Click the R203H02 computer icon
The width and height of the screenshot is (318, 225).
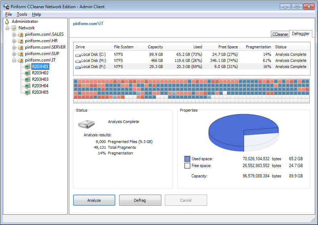(x=27, y=73)
